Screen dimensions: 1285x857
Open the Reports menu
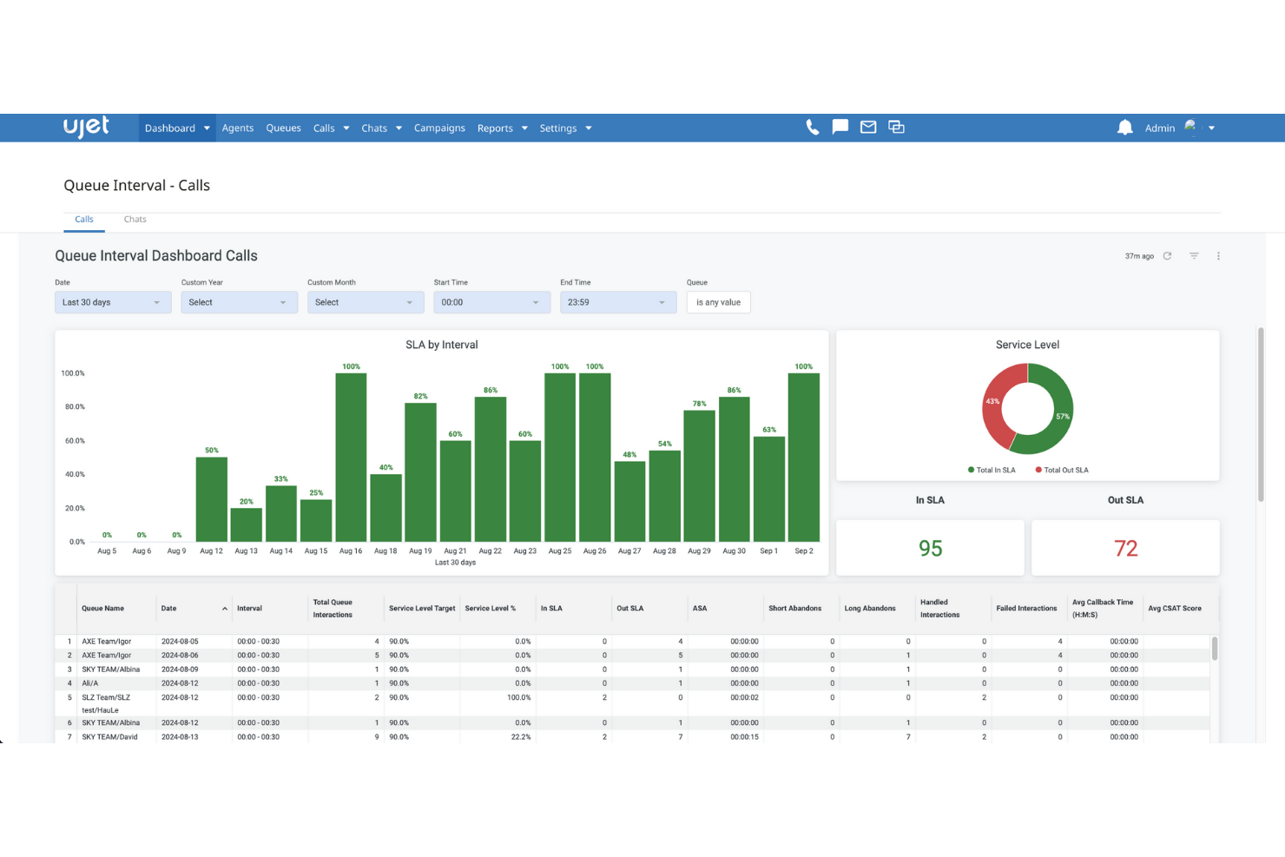point(502,129)
